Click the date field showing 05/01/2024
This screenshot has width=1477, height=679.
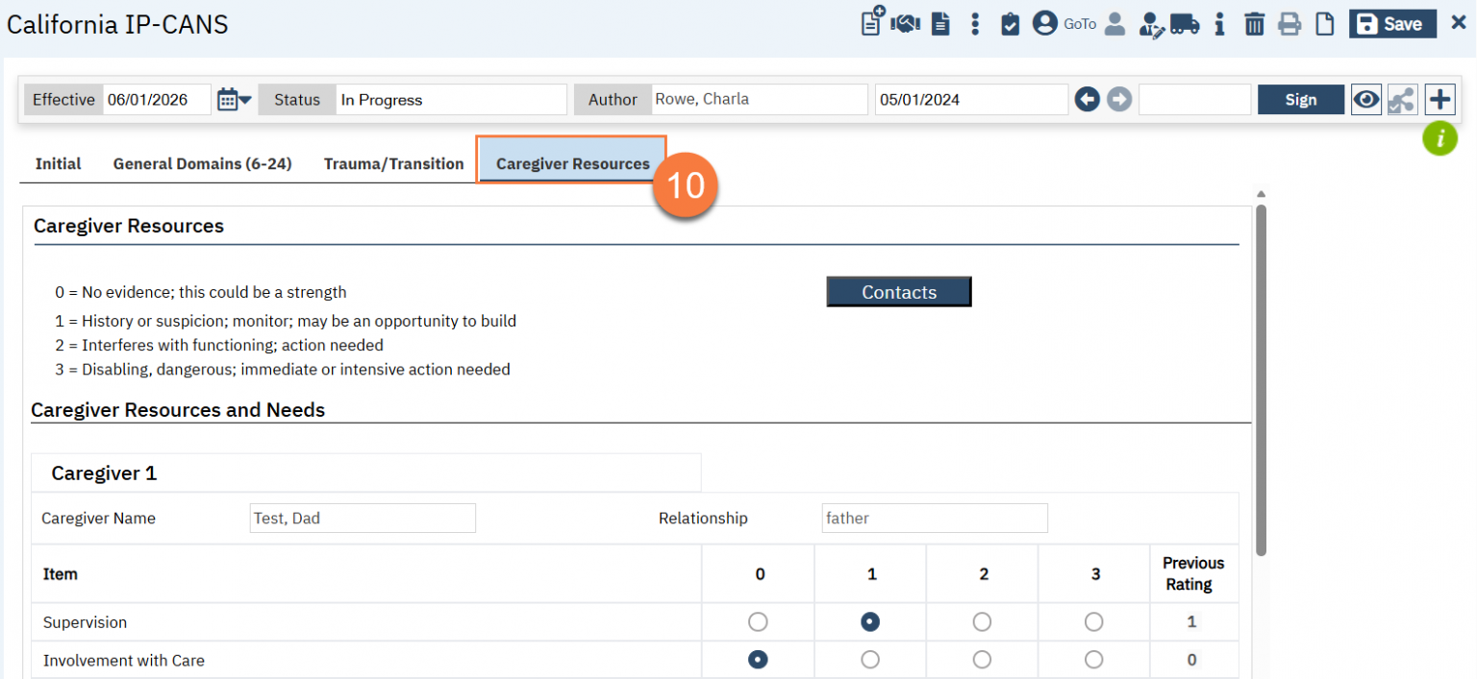(971, 99)
